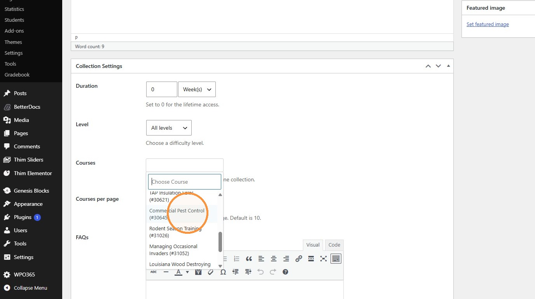This screenshot has height=299, width=535.
Task: Click the Set featured image link
Action: coord(488,24)
